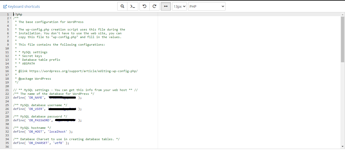Click the '* * Secret keys' comment line
Viewport: 345px width, 152px height.
tap(29, 56)
